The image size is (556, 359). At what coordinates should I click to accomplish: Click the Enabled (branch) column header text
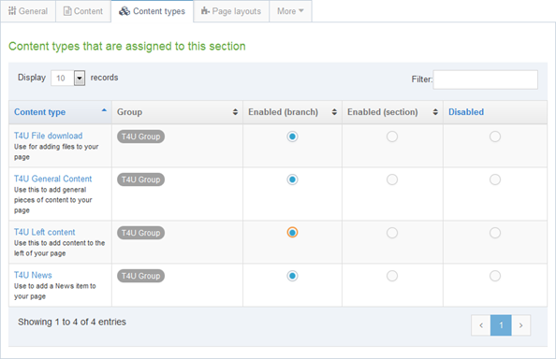(x=283, y=112)
